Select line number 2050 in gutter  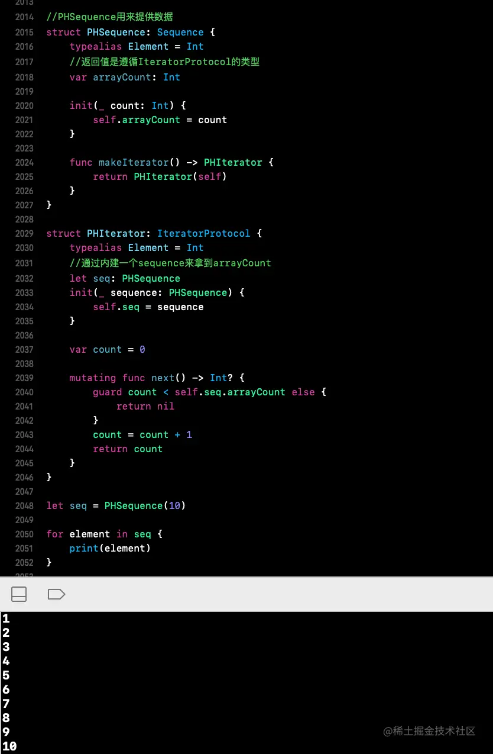24,534
